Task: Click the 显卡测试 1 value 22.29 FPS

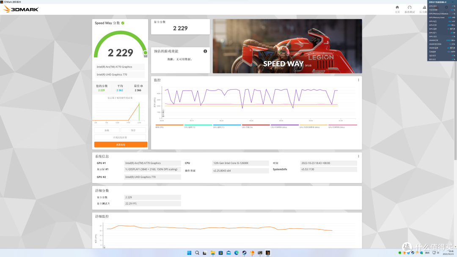Action: (x=152, y=203)
